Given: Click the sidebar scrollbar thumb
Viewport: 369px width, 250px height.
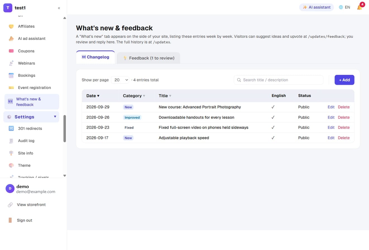Looking at the screenshot, I should pos(65,129).
